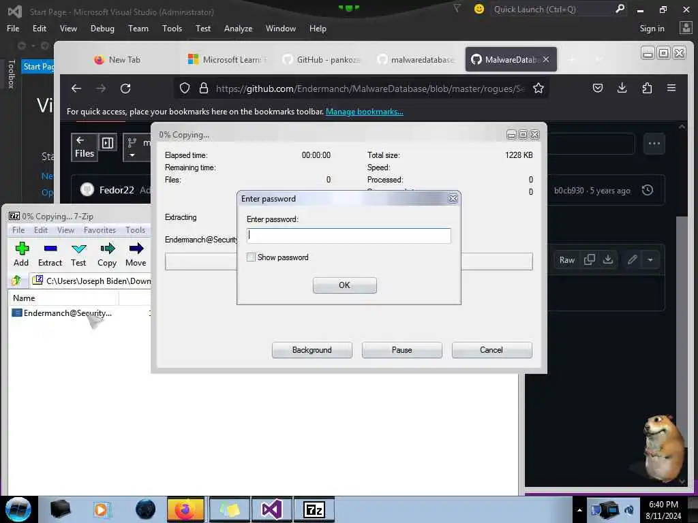Select Endermanch@Security file in 7-Zip list
This screenshot has height=523, width=698.
[x=62, y=313]
